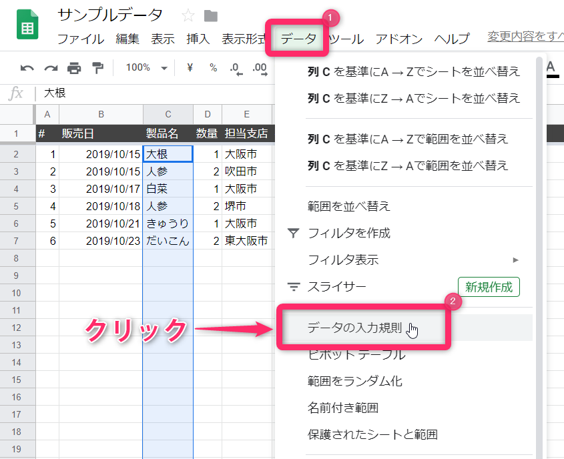Select column E header
Viewport: 564px width, 459px height.
pos(247,114)
